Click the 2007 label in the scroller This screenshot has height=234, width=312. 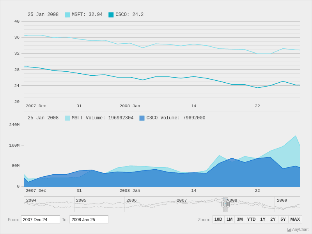click(x=182, y=200)
